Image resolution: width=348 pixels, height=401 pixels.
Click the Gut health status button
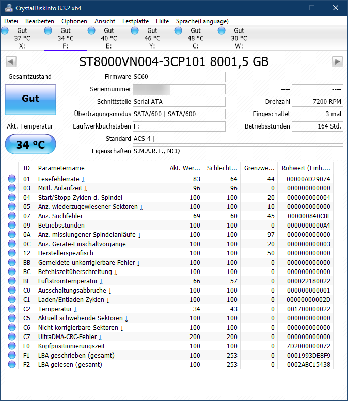30,100
